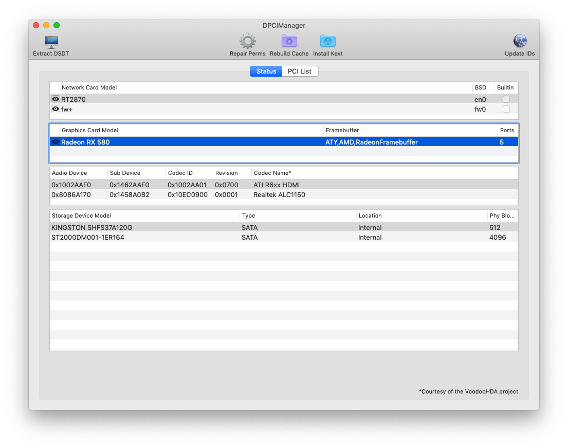Toggle eye icon beside fw+
Viewport: 568px width, 448px height.
click(56, 109)
